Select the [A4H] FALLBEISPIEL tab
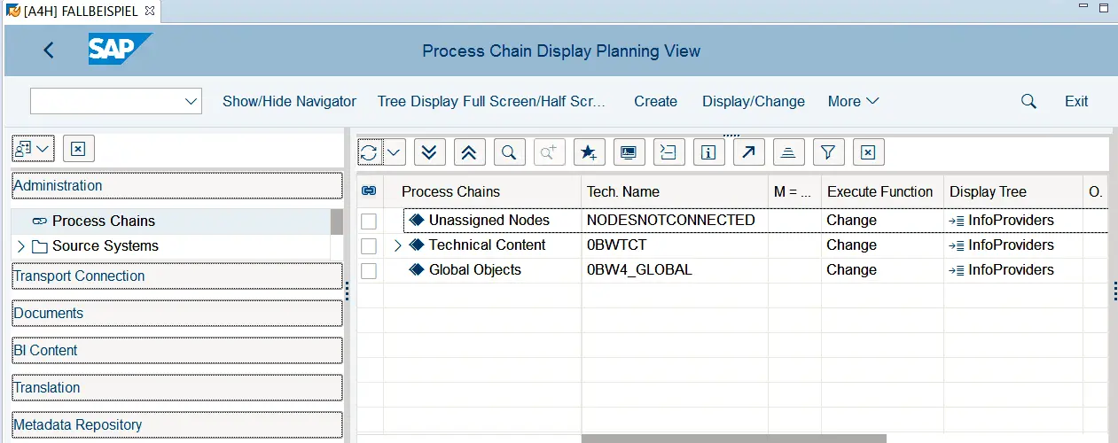The width and height of the screenshot is (1118, 443). pos(81,11)
